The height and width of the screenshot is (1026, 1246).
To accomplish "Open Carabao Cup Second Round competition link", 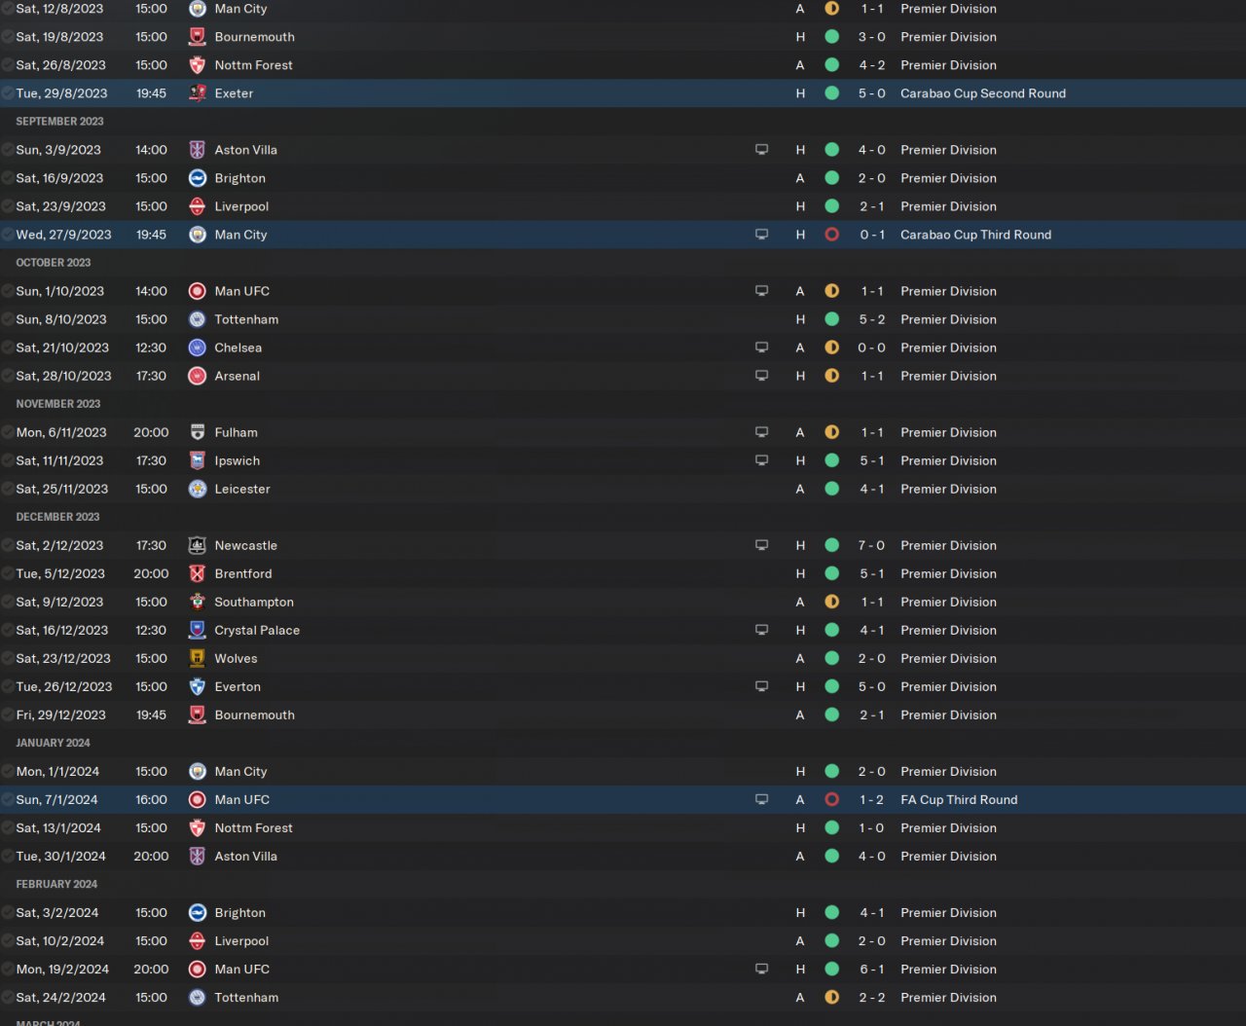I will tap(983, 93).
